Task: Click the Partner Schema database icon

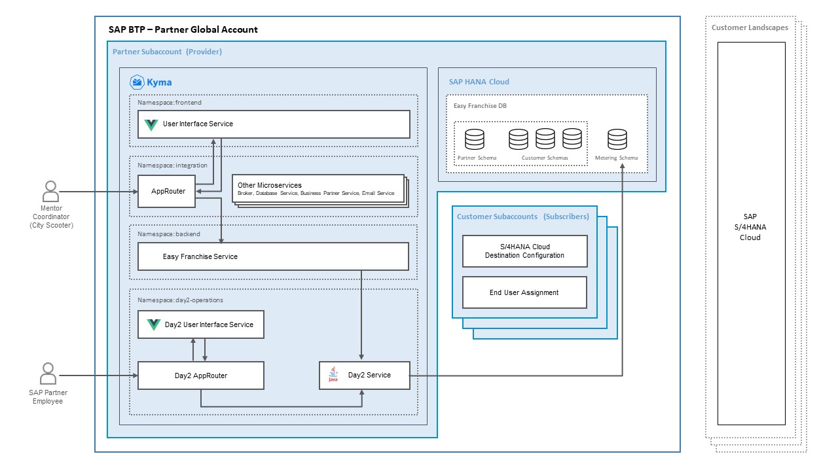Action: pyautogui.click(x=475, y=139)
